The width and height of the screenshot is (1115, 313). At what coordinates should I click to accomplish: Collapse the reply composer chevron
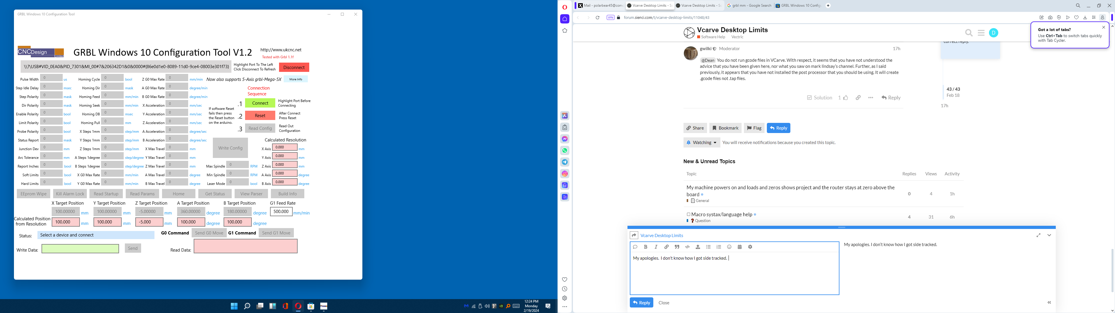[1049, 235]
